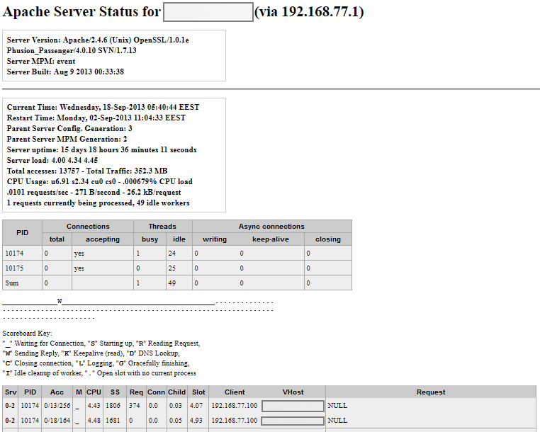Click the VHost column header
This screenshot has height=432, width=540.
(x=293, y=392)
